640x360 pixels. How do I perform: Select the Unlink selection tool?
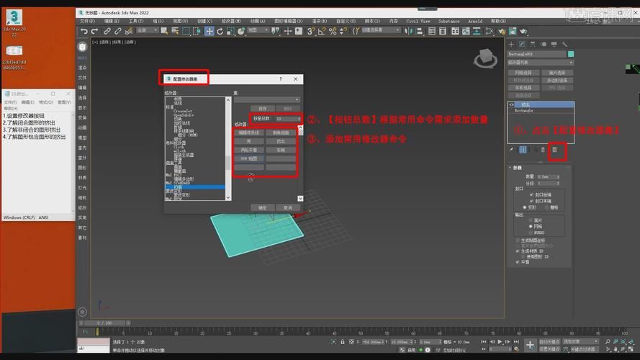[118, 31]
